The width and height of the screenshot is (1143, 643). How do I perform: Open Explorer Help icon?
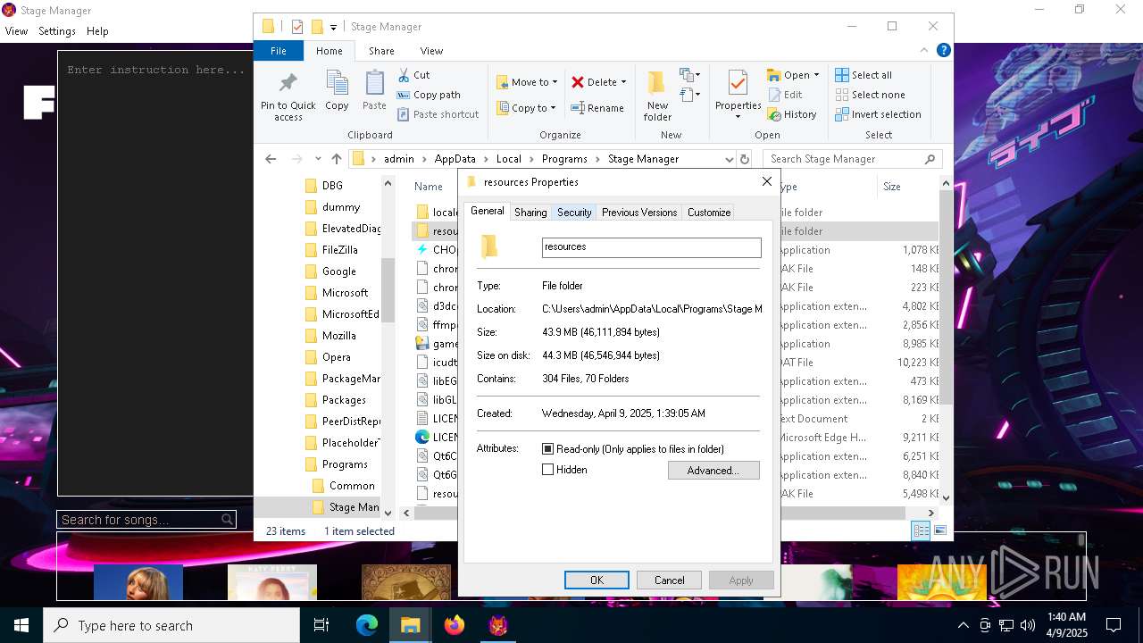point(943,51)
